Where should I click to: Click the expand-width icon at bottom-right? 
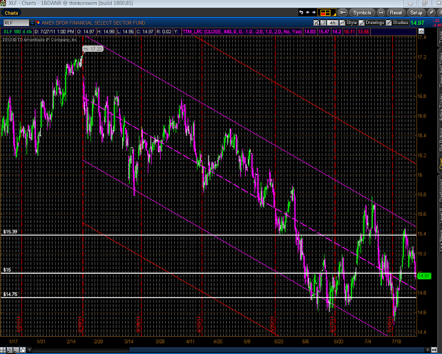tap(434, 350)
